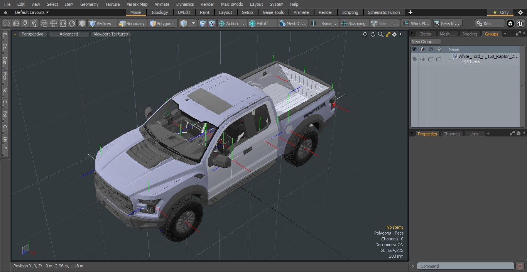
Task: Open the Falloff menu
Action: [263, 24]
